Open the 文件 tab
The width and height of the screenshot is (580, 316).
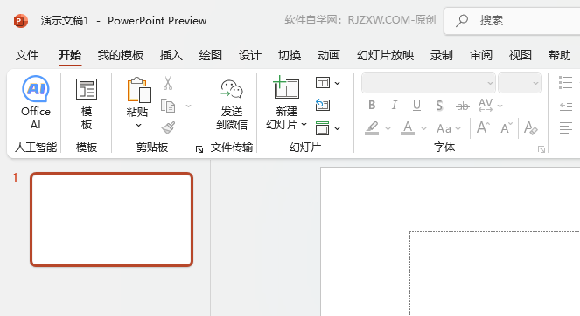click(x=27, y=55)
